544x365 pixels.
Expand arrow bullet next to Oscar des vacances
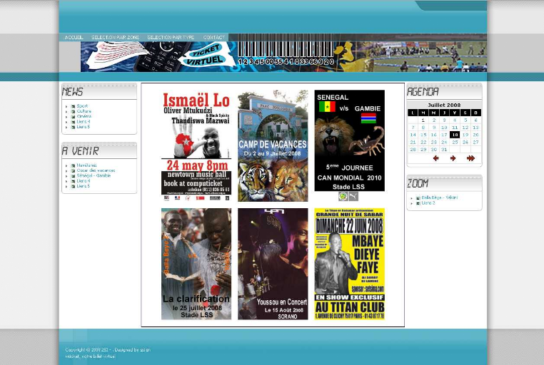[x=66, y=170]
